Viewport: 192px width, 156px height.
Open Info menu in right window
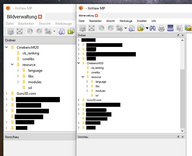(153, 21)
